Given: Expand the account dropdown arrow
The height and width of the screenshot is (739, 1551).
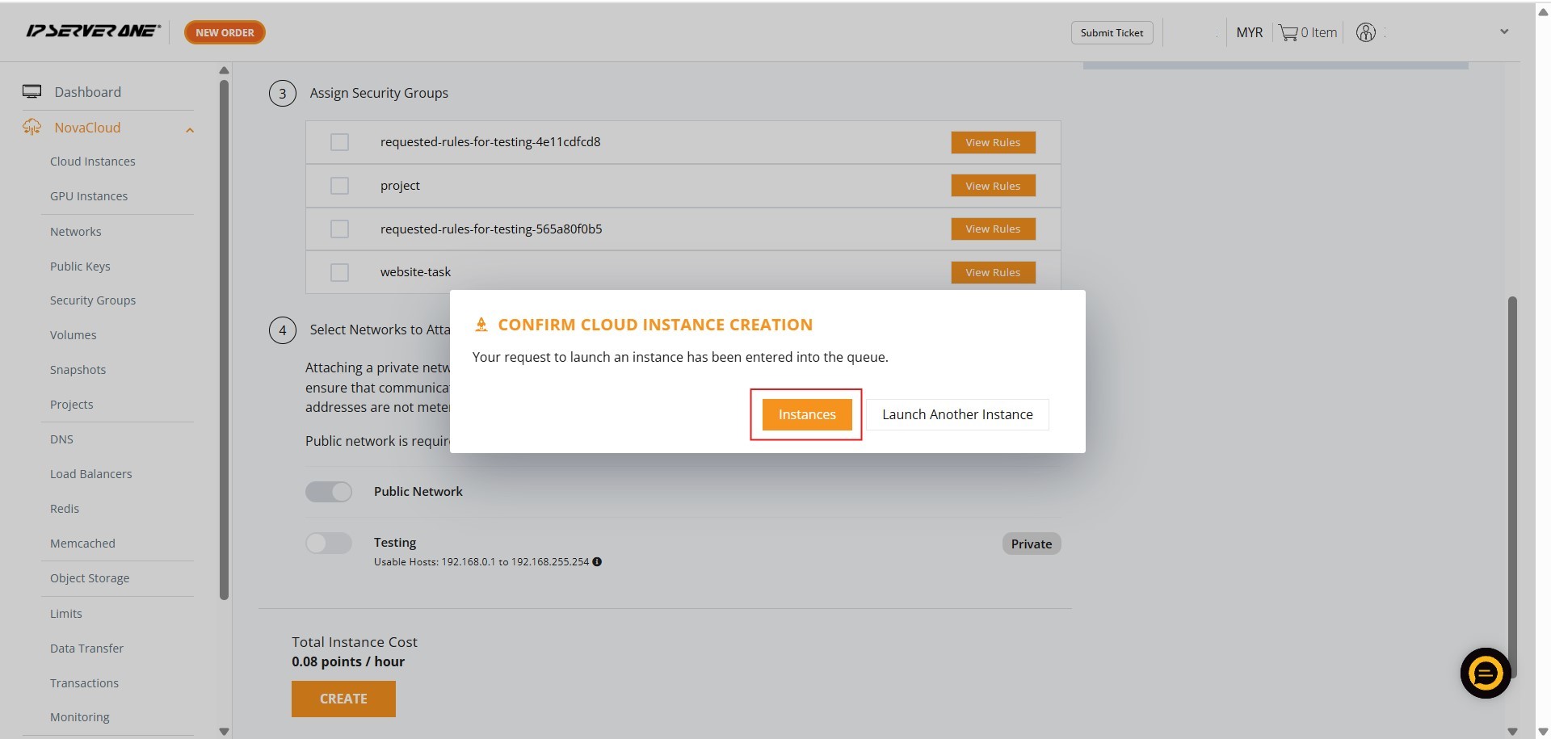Looking at the screenshot, I should 1504,31.
